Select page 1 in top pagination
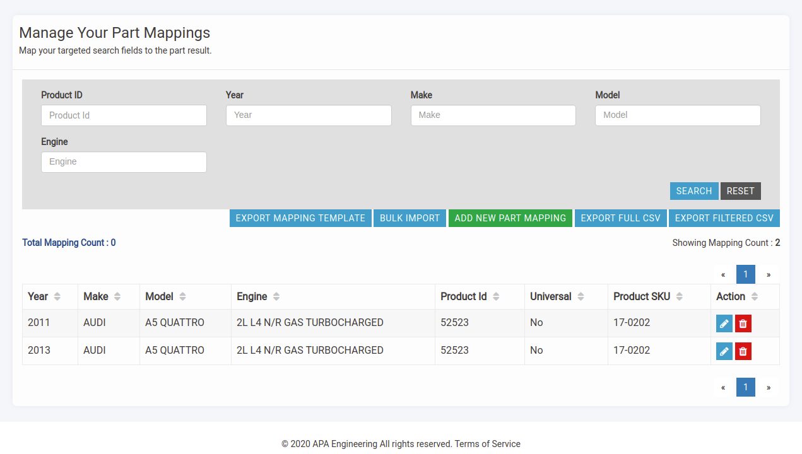Viewport: 802px width, 454px height. (746, 274)
